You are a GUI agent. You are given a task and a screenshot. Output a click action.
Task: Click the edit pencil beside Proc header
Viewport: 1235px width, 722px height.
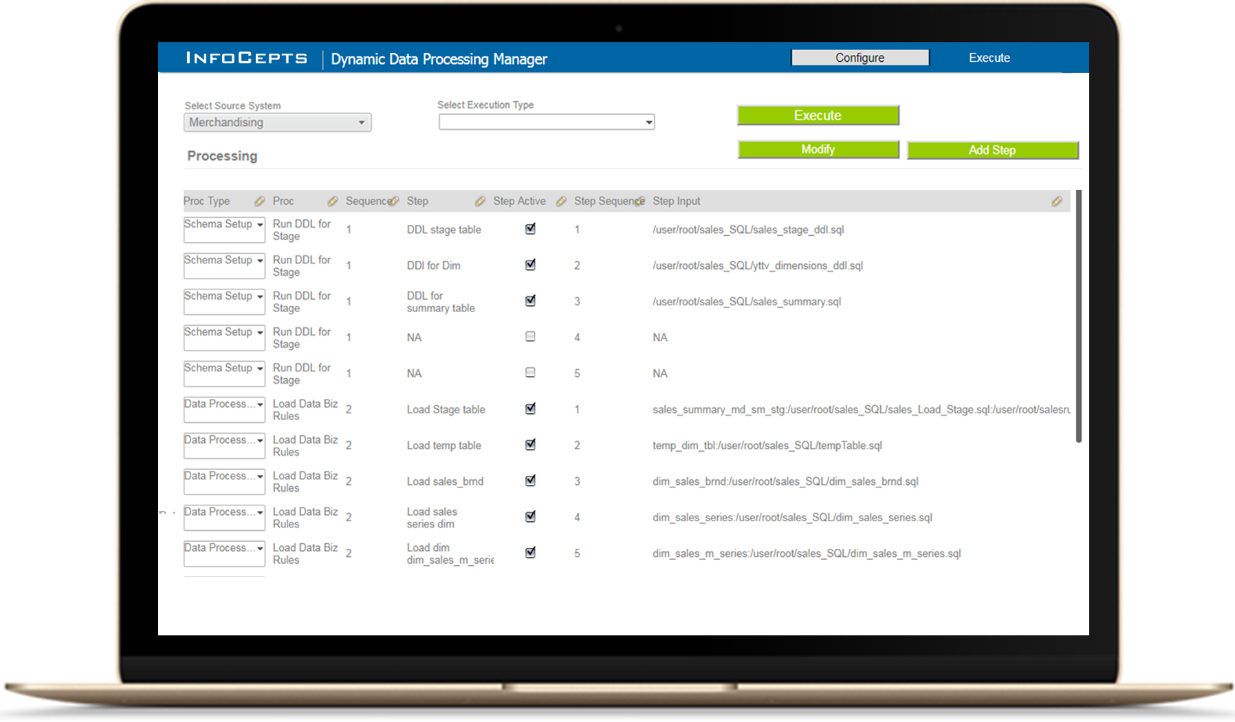(333, 201)
